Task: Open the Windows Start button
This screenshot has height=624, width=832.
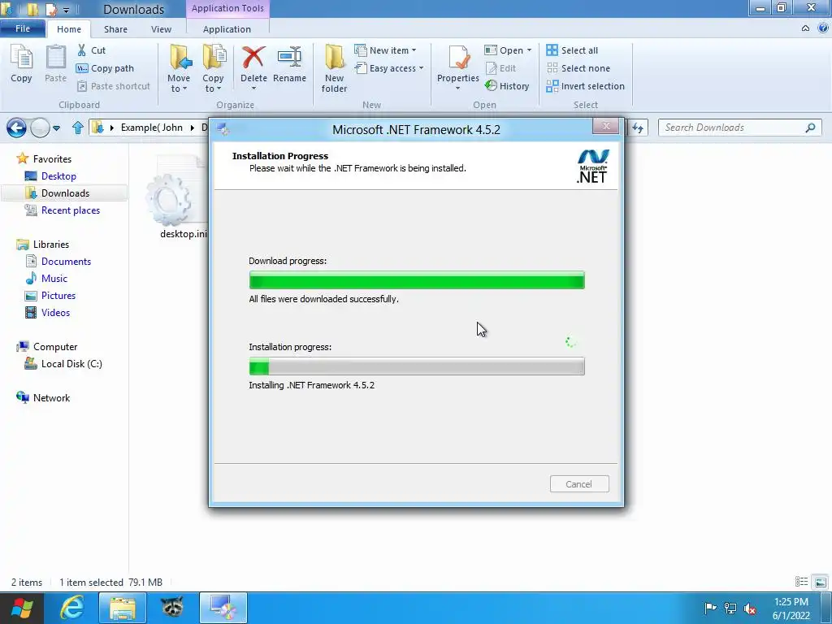Action: click(21, 608)
